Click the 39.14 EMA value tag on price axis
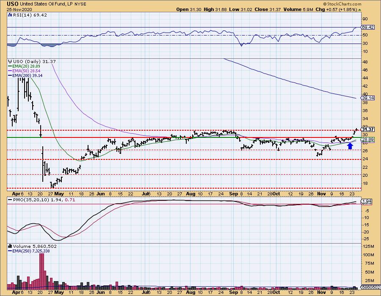This screenshot has height=296, width=381. [x=368, y=98]
